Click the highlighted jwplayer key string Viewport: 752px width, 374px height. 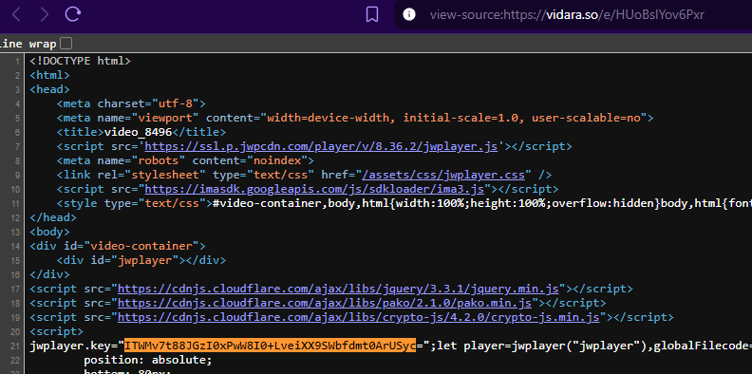click(x=270, y=346)
